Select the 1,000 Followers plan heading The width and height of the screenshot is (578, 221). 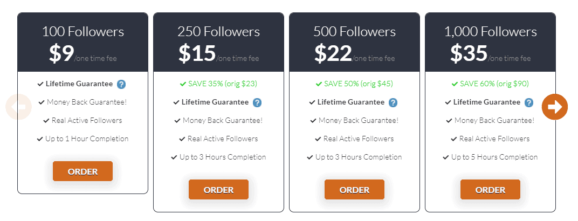(x=490, y=31)
